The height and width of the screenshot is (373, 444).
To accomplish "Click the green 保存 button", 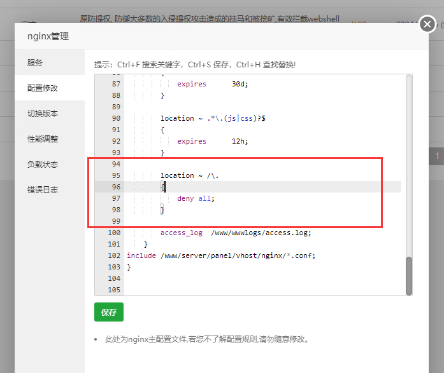I will point(109,312).
